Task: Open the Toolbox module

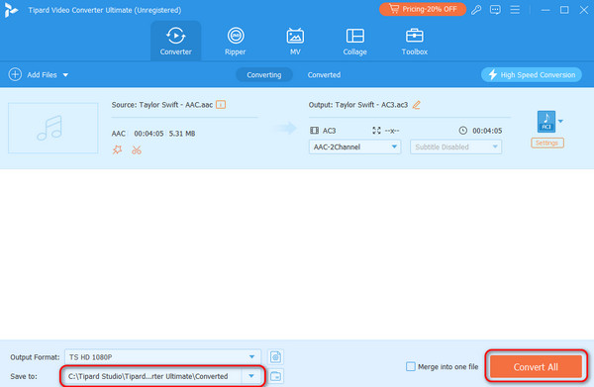Action: [x=415, y=42]
